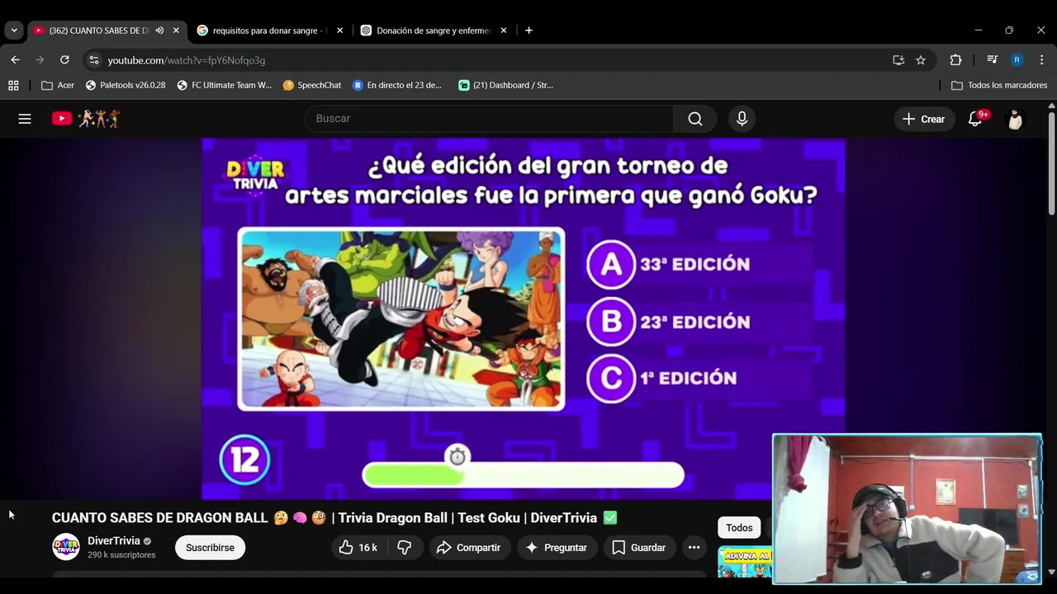The height and width of the screenshot is (594, 1057).
Task: Go to YouTube home via logo
Action: 86,119
